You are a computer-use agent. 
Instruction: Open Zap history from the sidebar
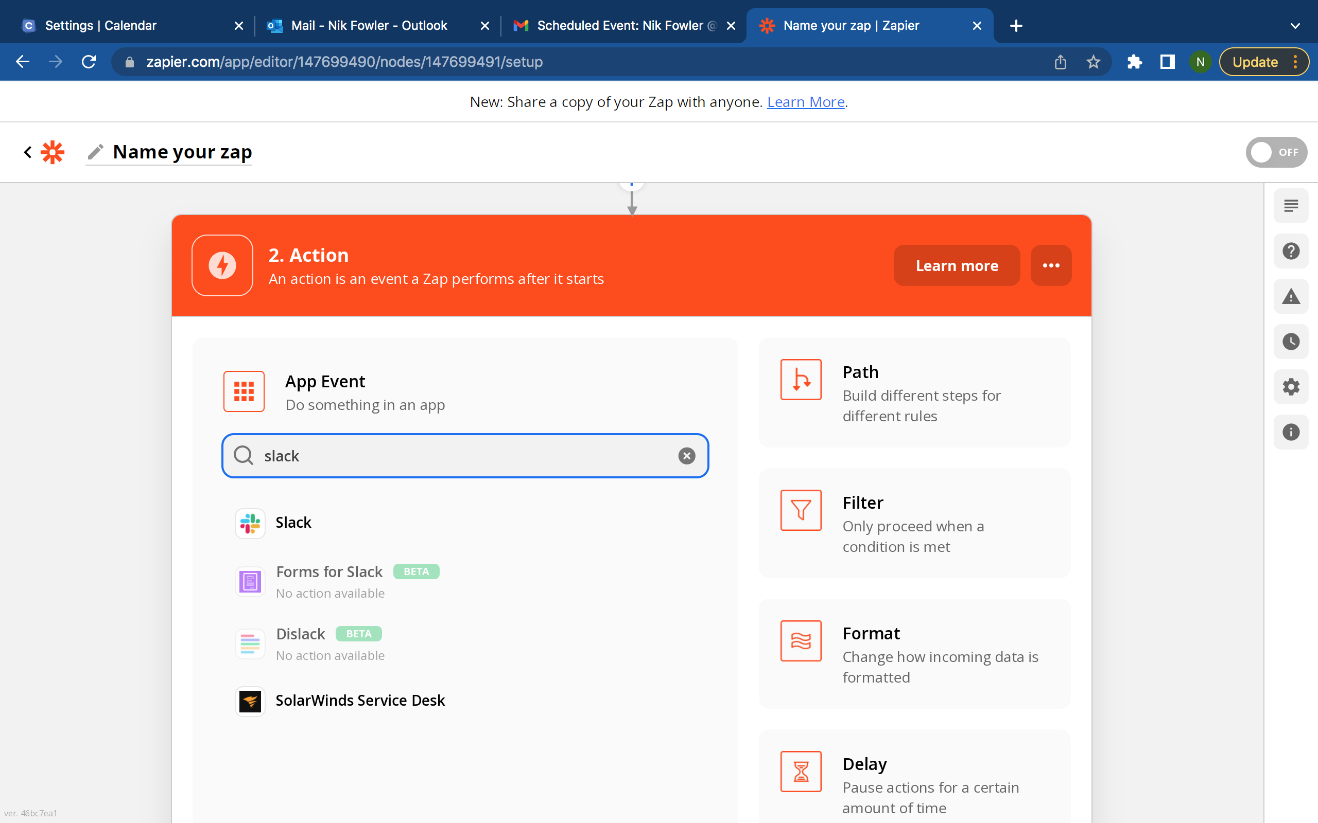pos(1291,341)
